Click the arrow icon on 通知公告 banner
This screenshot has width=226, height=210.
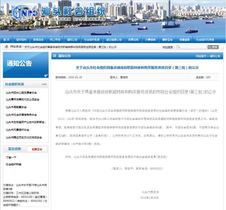(46, 75)
